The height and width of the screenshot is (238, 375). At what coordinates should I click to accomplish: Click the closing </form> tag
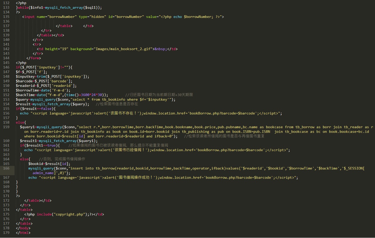[34, 58]
